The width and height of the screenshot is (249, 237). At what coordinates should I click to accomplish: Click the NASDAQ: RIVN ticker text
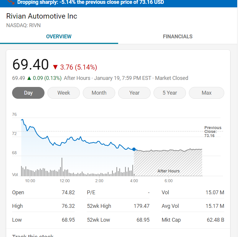point(24,25)
